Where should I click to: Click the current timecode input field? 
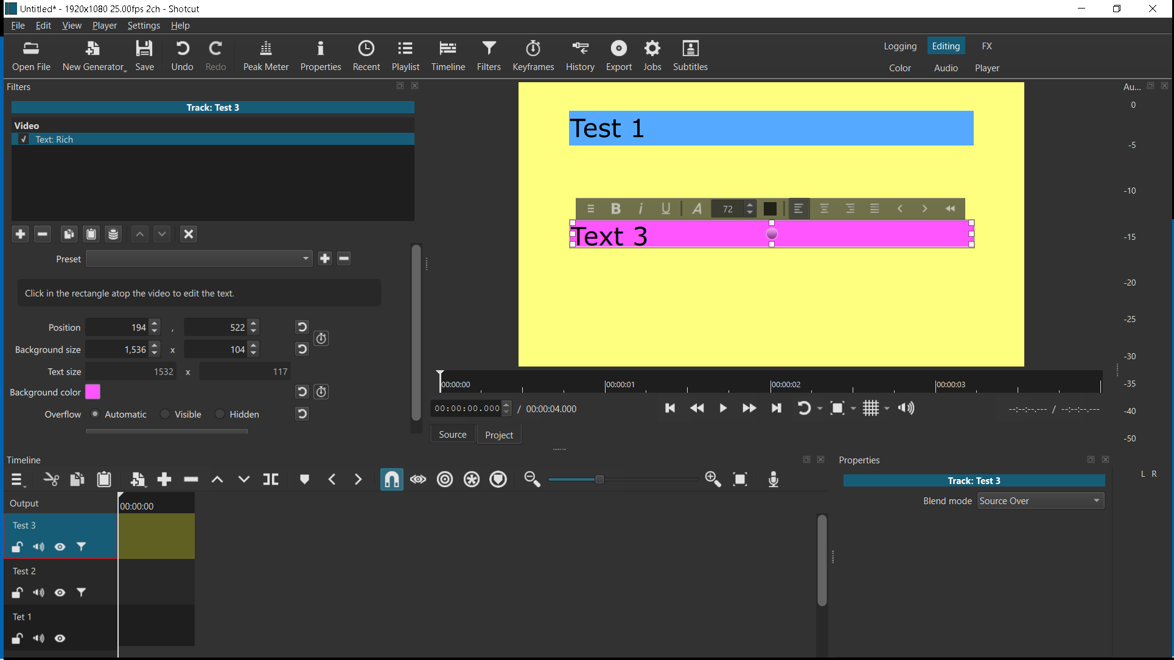pos(467,409)
